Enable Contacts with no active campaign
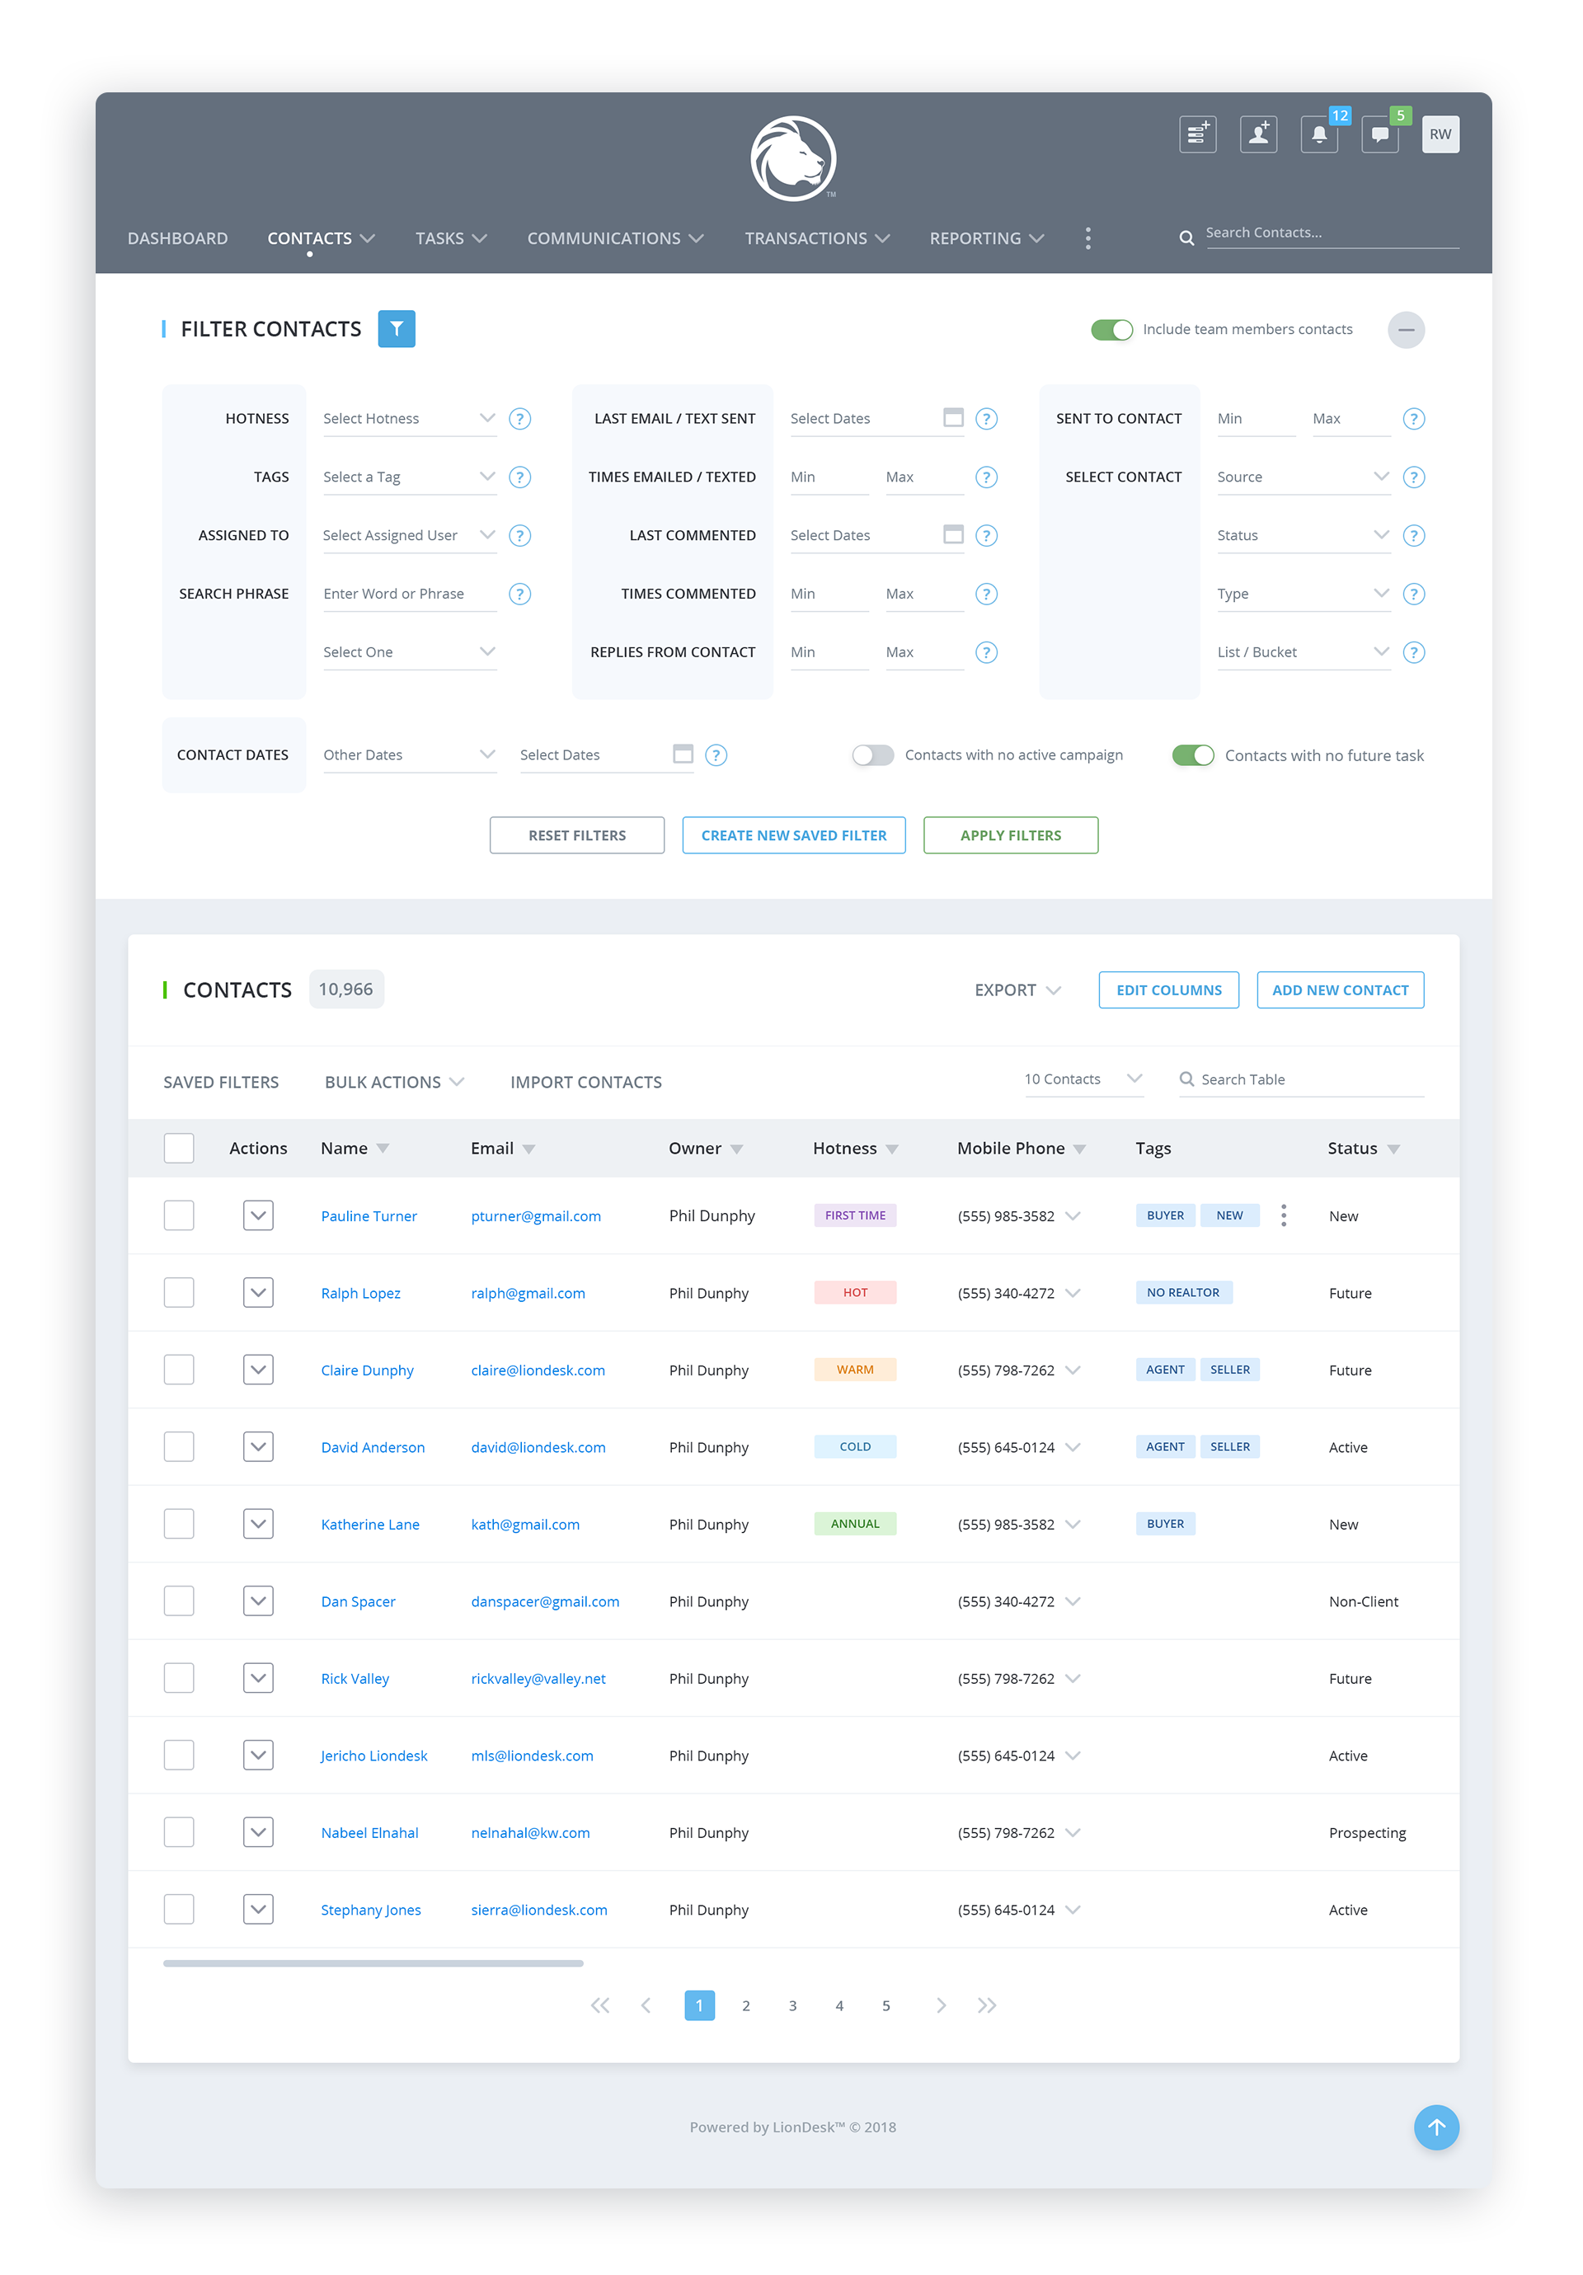 point(873,755)
